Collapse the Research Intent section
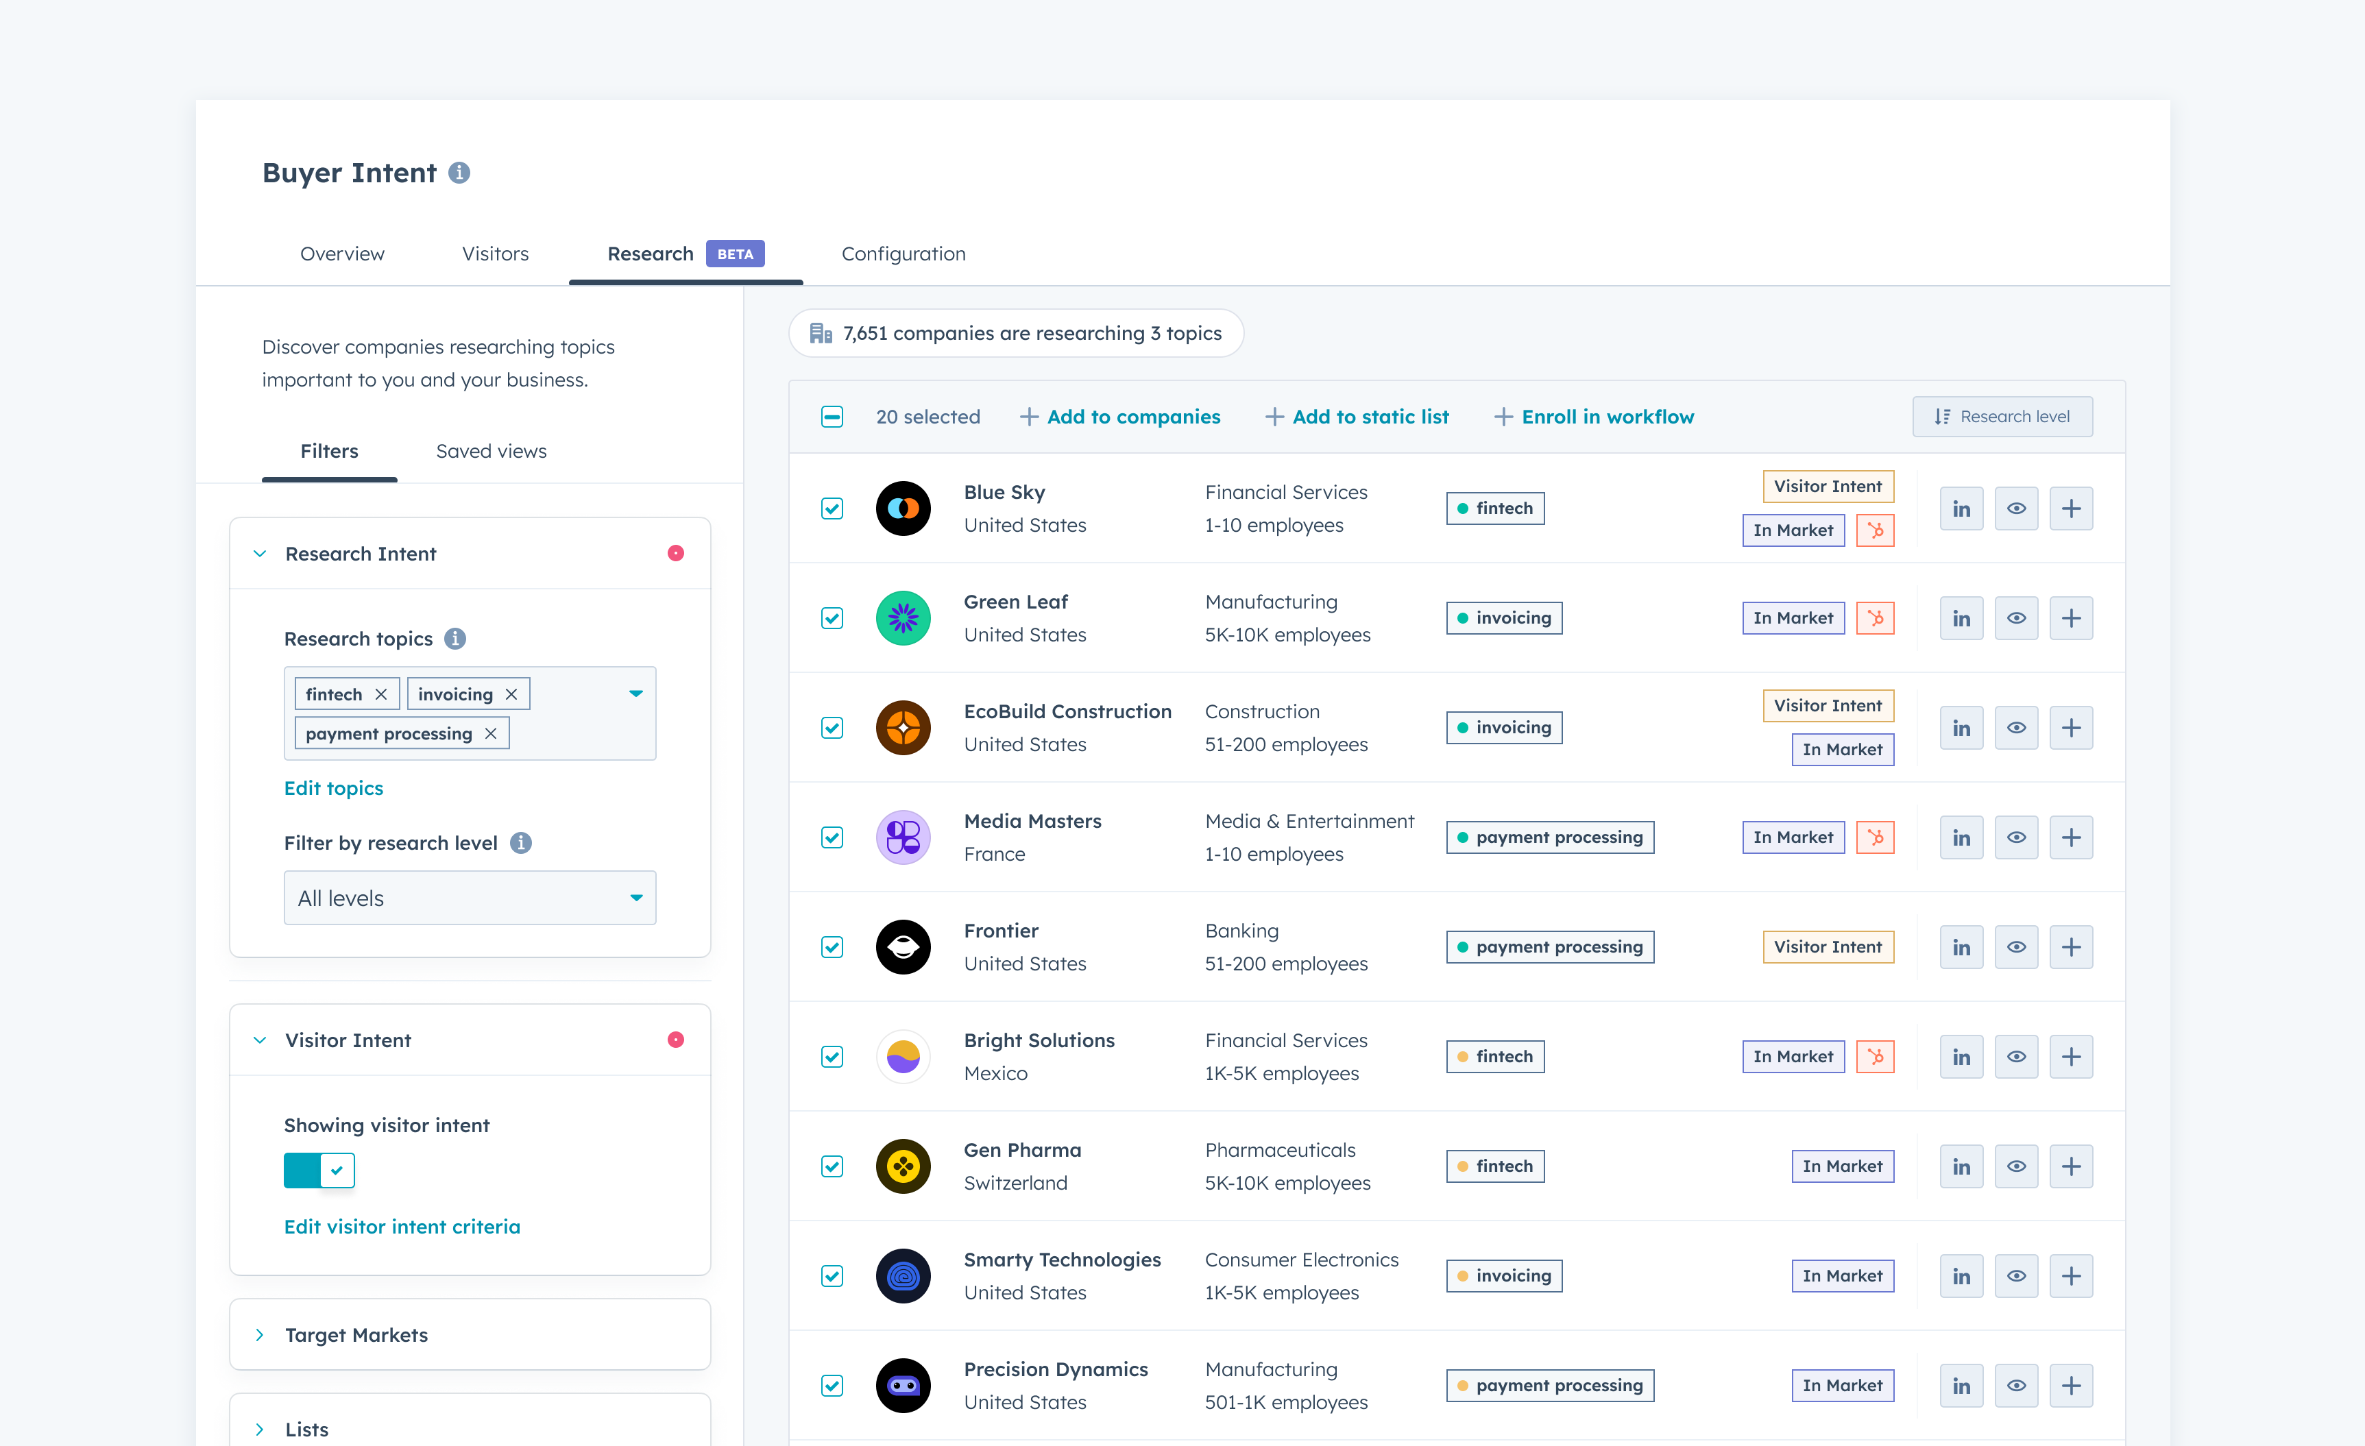Screen dimensions: 2365x1446 (x=259, y=554)
